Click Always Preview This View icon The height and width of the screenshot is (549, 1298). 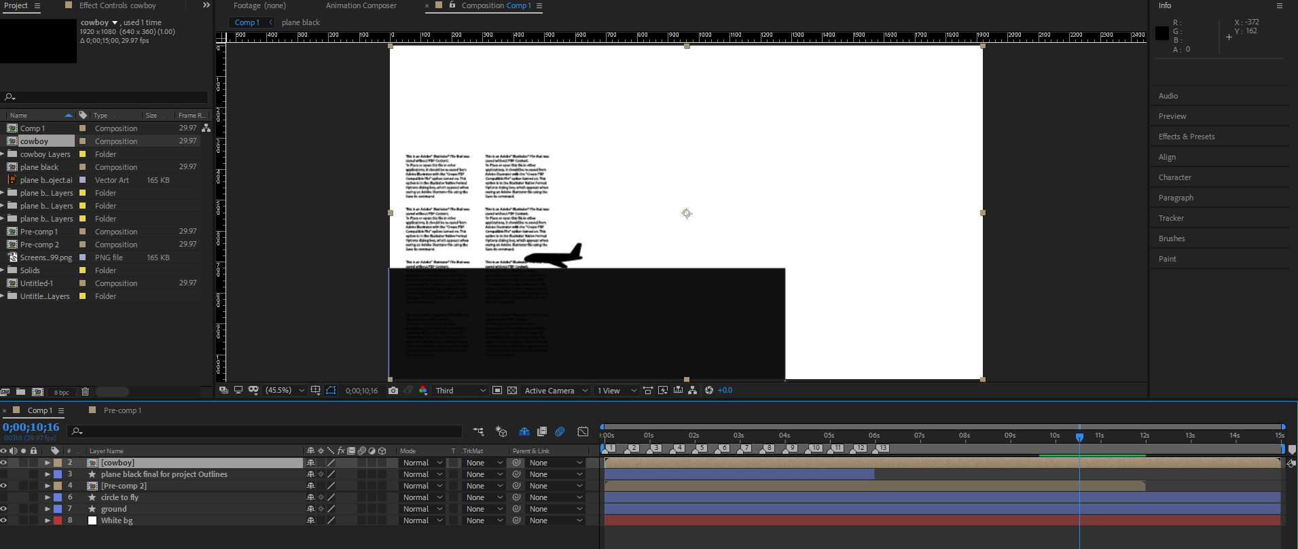click(x=223, y=390)
